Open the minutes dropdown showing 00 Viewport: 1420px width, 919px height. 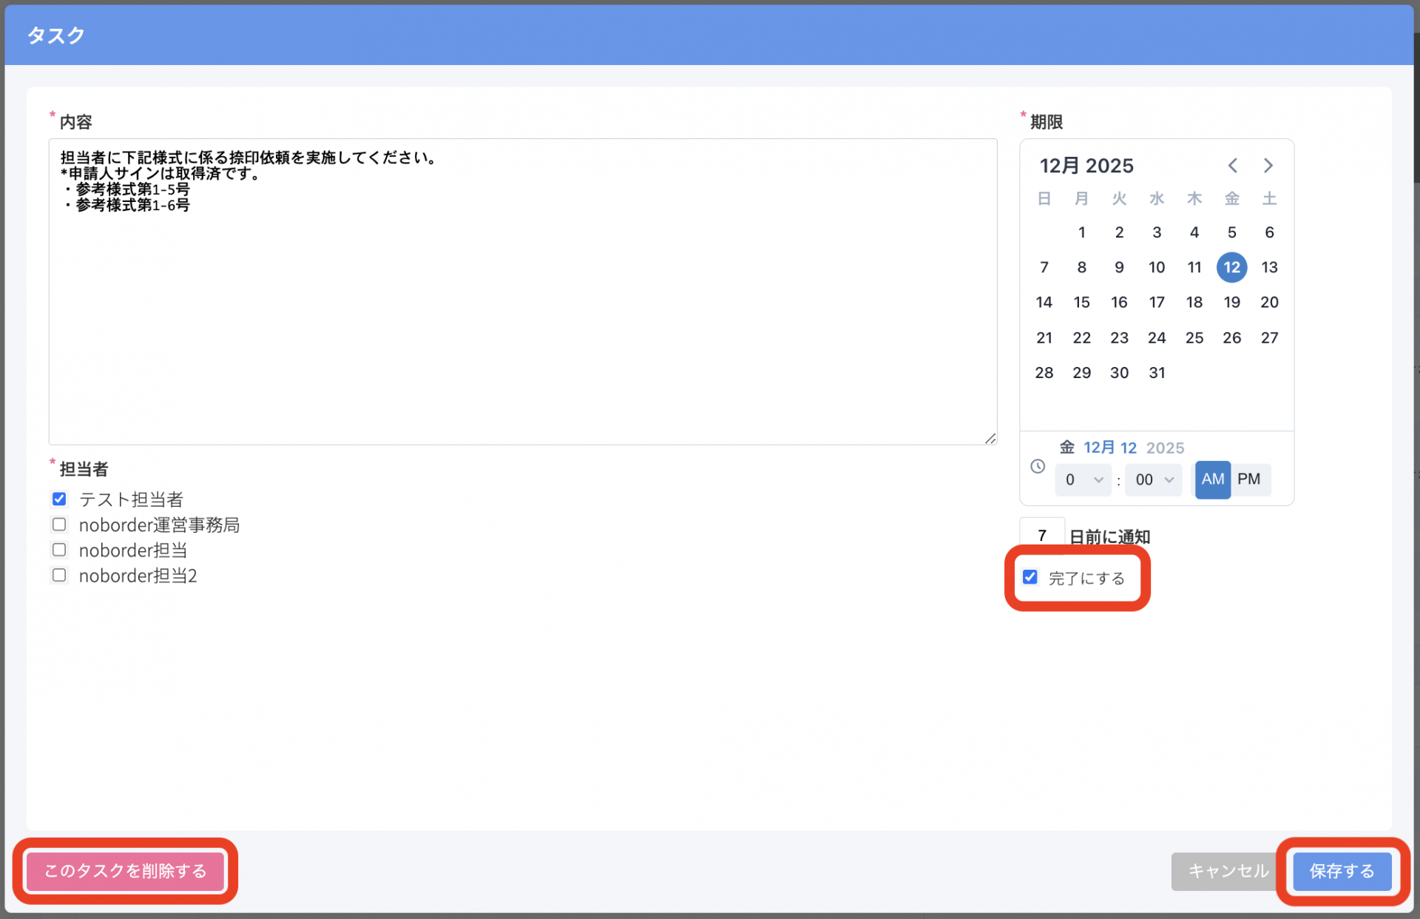[x=1152, y=479]
